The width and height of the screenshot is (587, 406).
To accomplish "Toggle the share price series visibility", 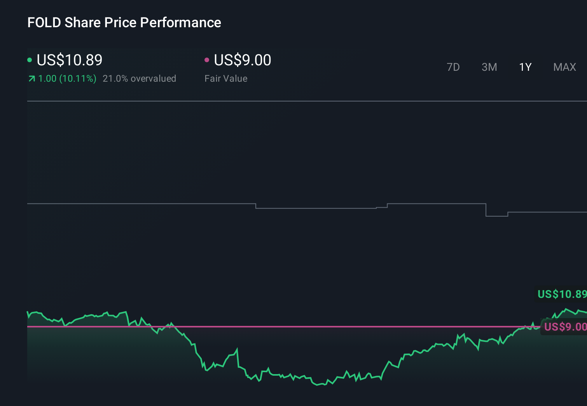I will (x=29, y=60).
